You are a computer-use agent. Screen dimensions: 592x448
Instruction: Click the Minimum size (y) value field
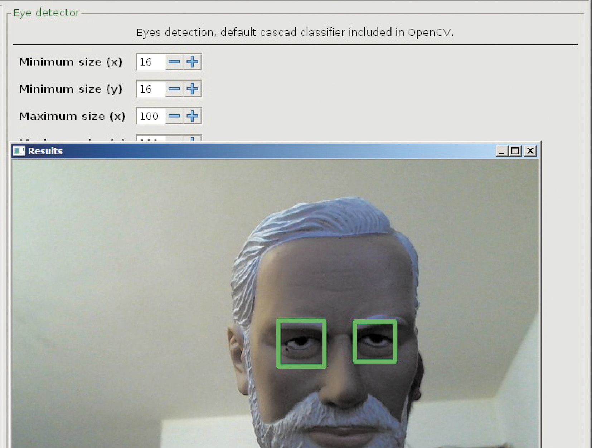[151, 89]
